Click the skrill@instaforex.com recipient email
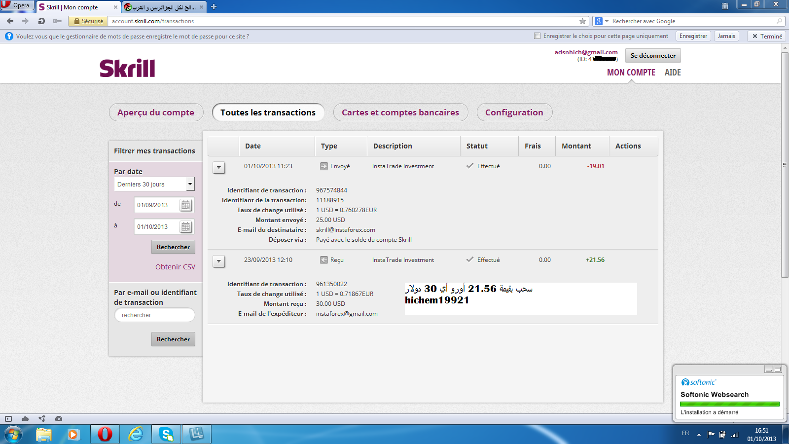 tap(345, 230)
